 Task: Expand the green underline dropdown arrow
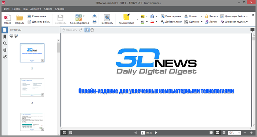tap(147, 22)
